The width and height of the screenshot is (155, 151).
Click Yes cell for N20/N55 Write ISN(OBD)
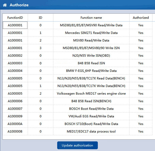pos(141,56)
